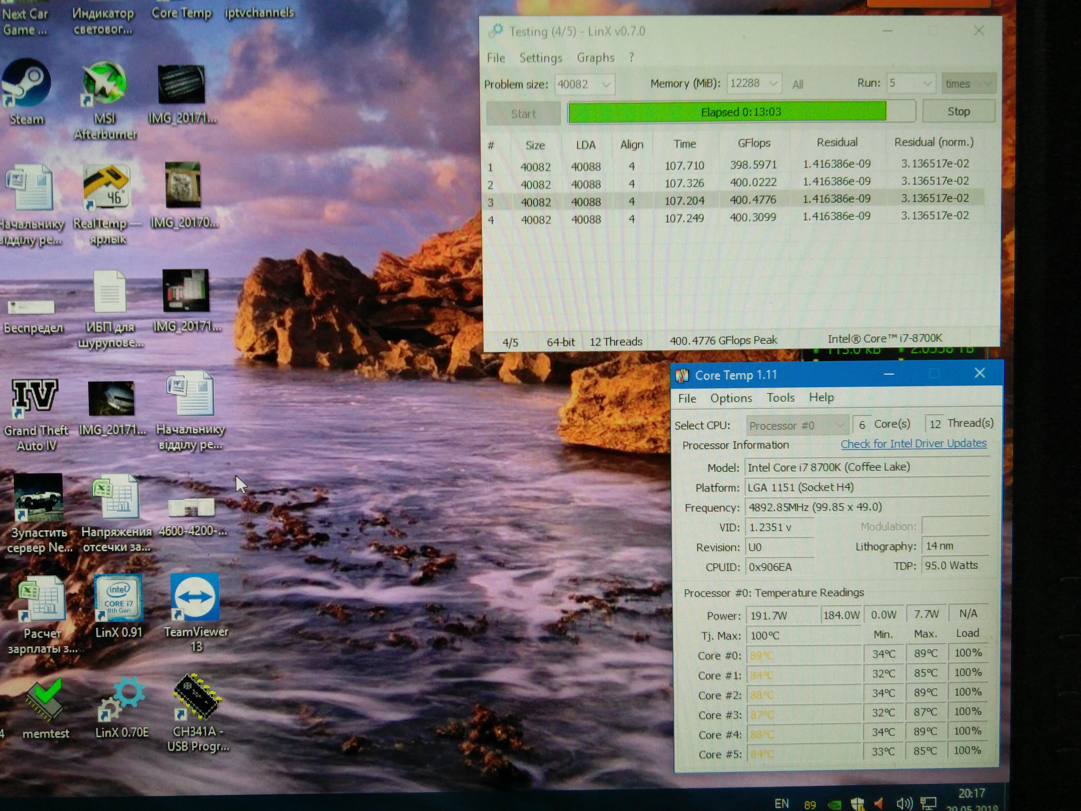This screenshot has height=811, width=1081.
Task: Open the Graphs menu in LinX
Action: click(595, 58)
